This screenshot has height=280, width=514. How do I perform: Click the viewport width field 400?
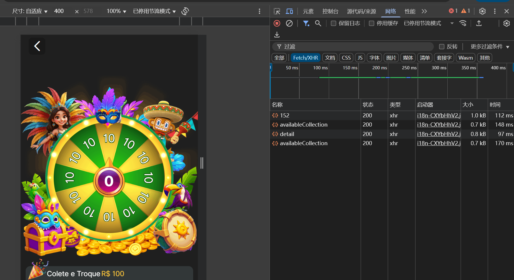(x=59, y=11)
